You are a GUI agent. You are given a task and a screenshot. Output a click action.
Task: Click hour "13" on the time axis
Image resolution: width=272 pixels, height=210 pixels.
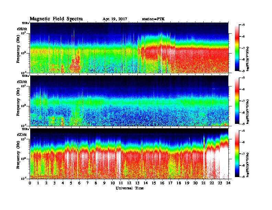point(137,183)
